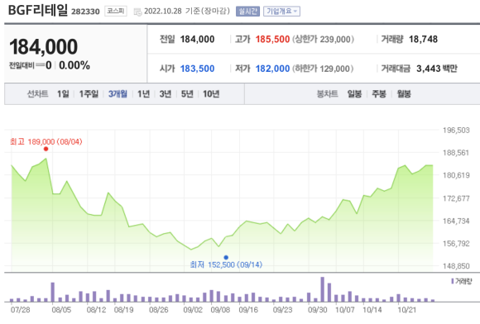Click the red high-point marker dot
480x324 pixels.
point(46,149)
